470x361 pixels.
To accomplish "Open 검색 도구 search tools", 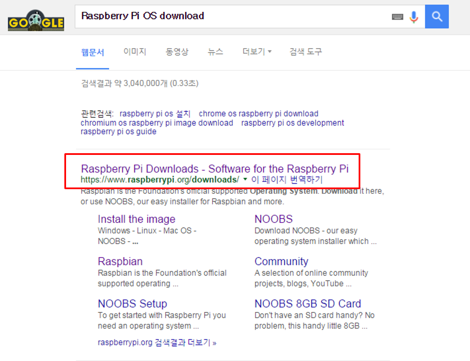I will click(306, 52).
